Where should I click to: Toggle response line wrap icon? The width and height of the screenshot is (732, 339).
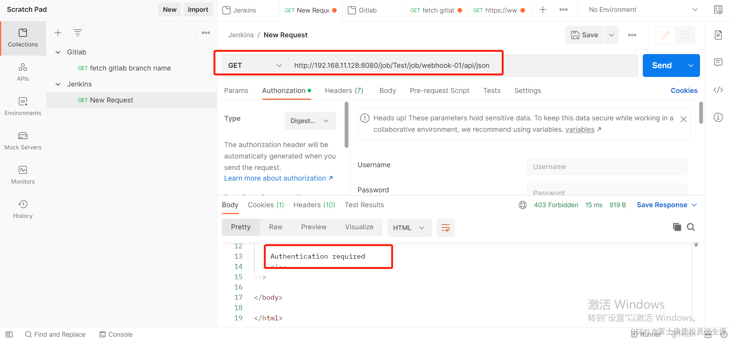tap(445, 228)
